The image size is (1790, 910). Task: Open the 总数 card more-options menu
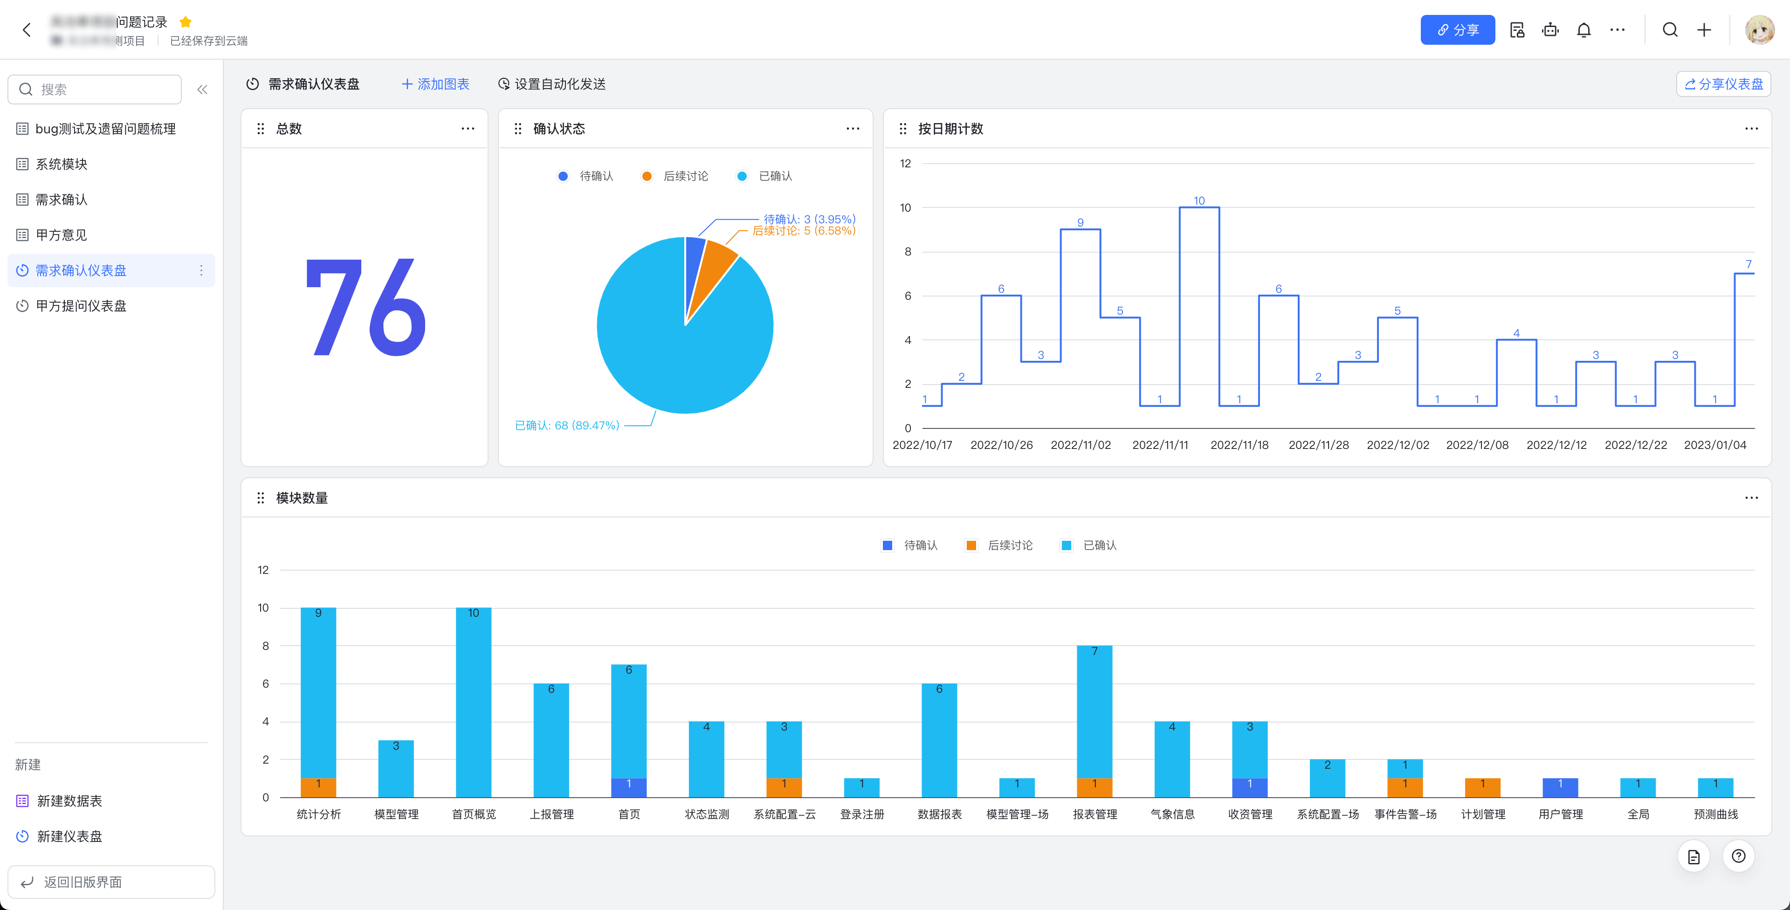point(468,129)
